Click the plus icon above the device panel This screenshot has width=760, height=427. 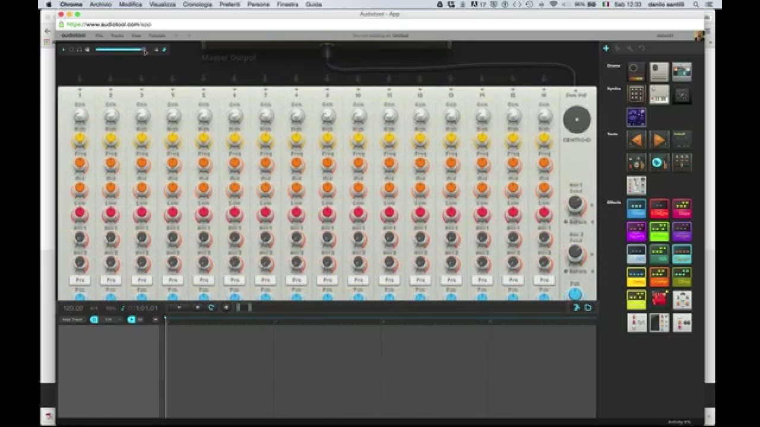pyautogui.click(x=606, y=48)
